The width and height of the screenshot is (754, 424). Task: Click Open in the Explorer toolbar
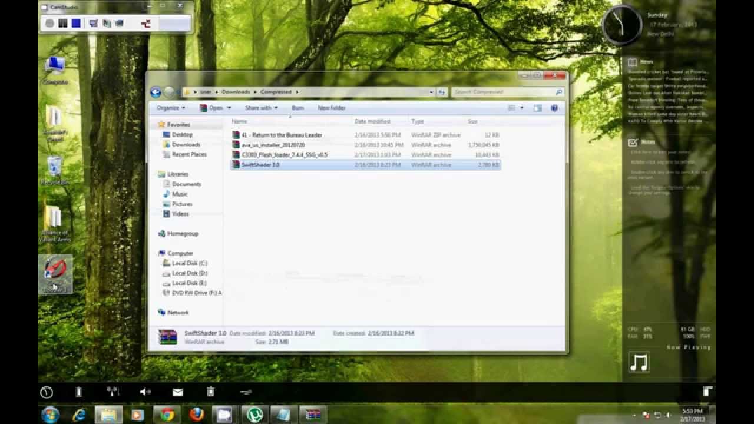point(212,108)
